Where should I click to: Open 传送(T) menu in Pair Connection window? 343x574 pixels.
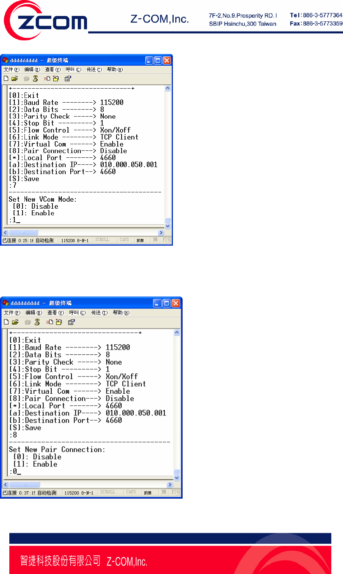point(99,312)
